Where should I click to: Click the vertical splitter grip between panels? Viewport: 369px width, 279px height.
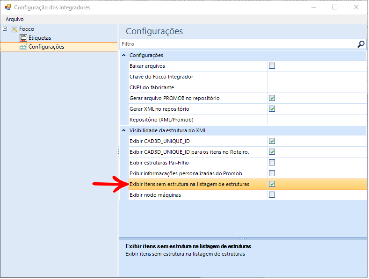[x=118, y=150]
